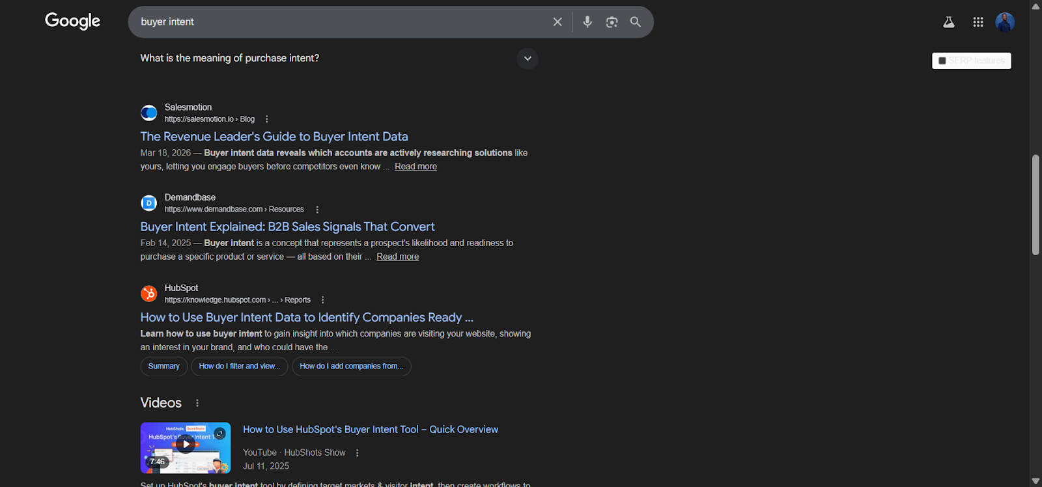
Task: Go to Google home via the logo
Action: (72, 21)
